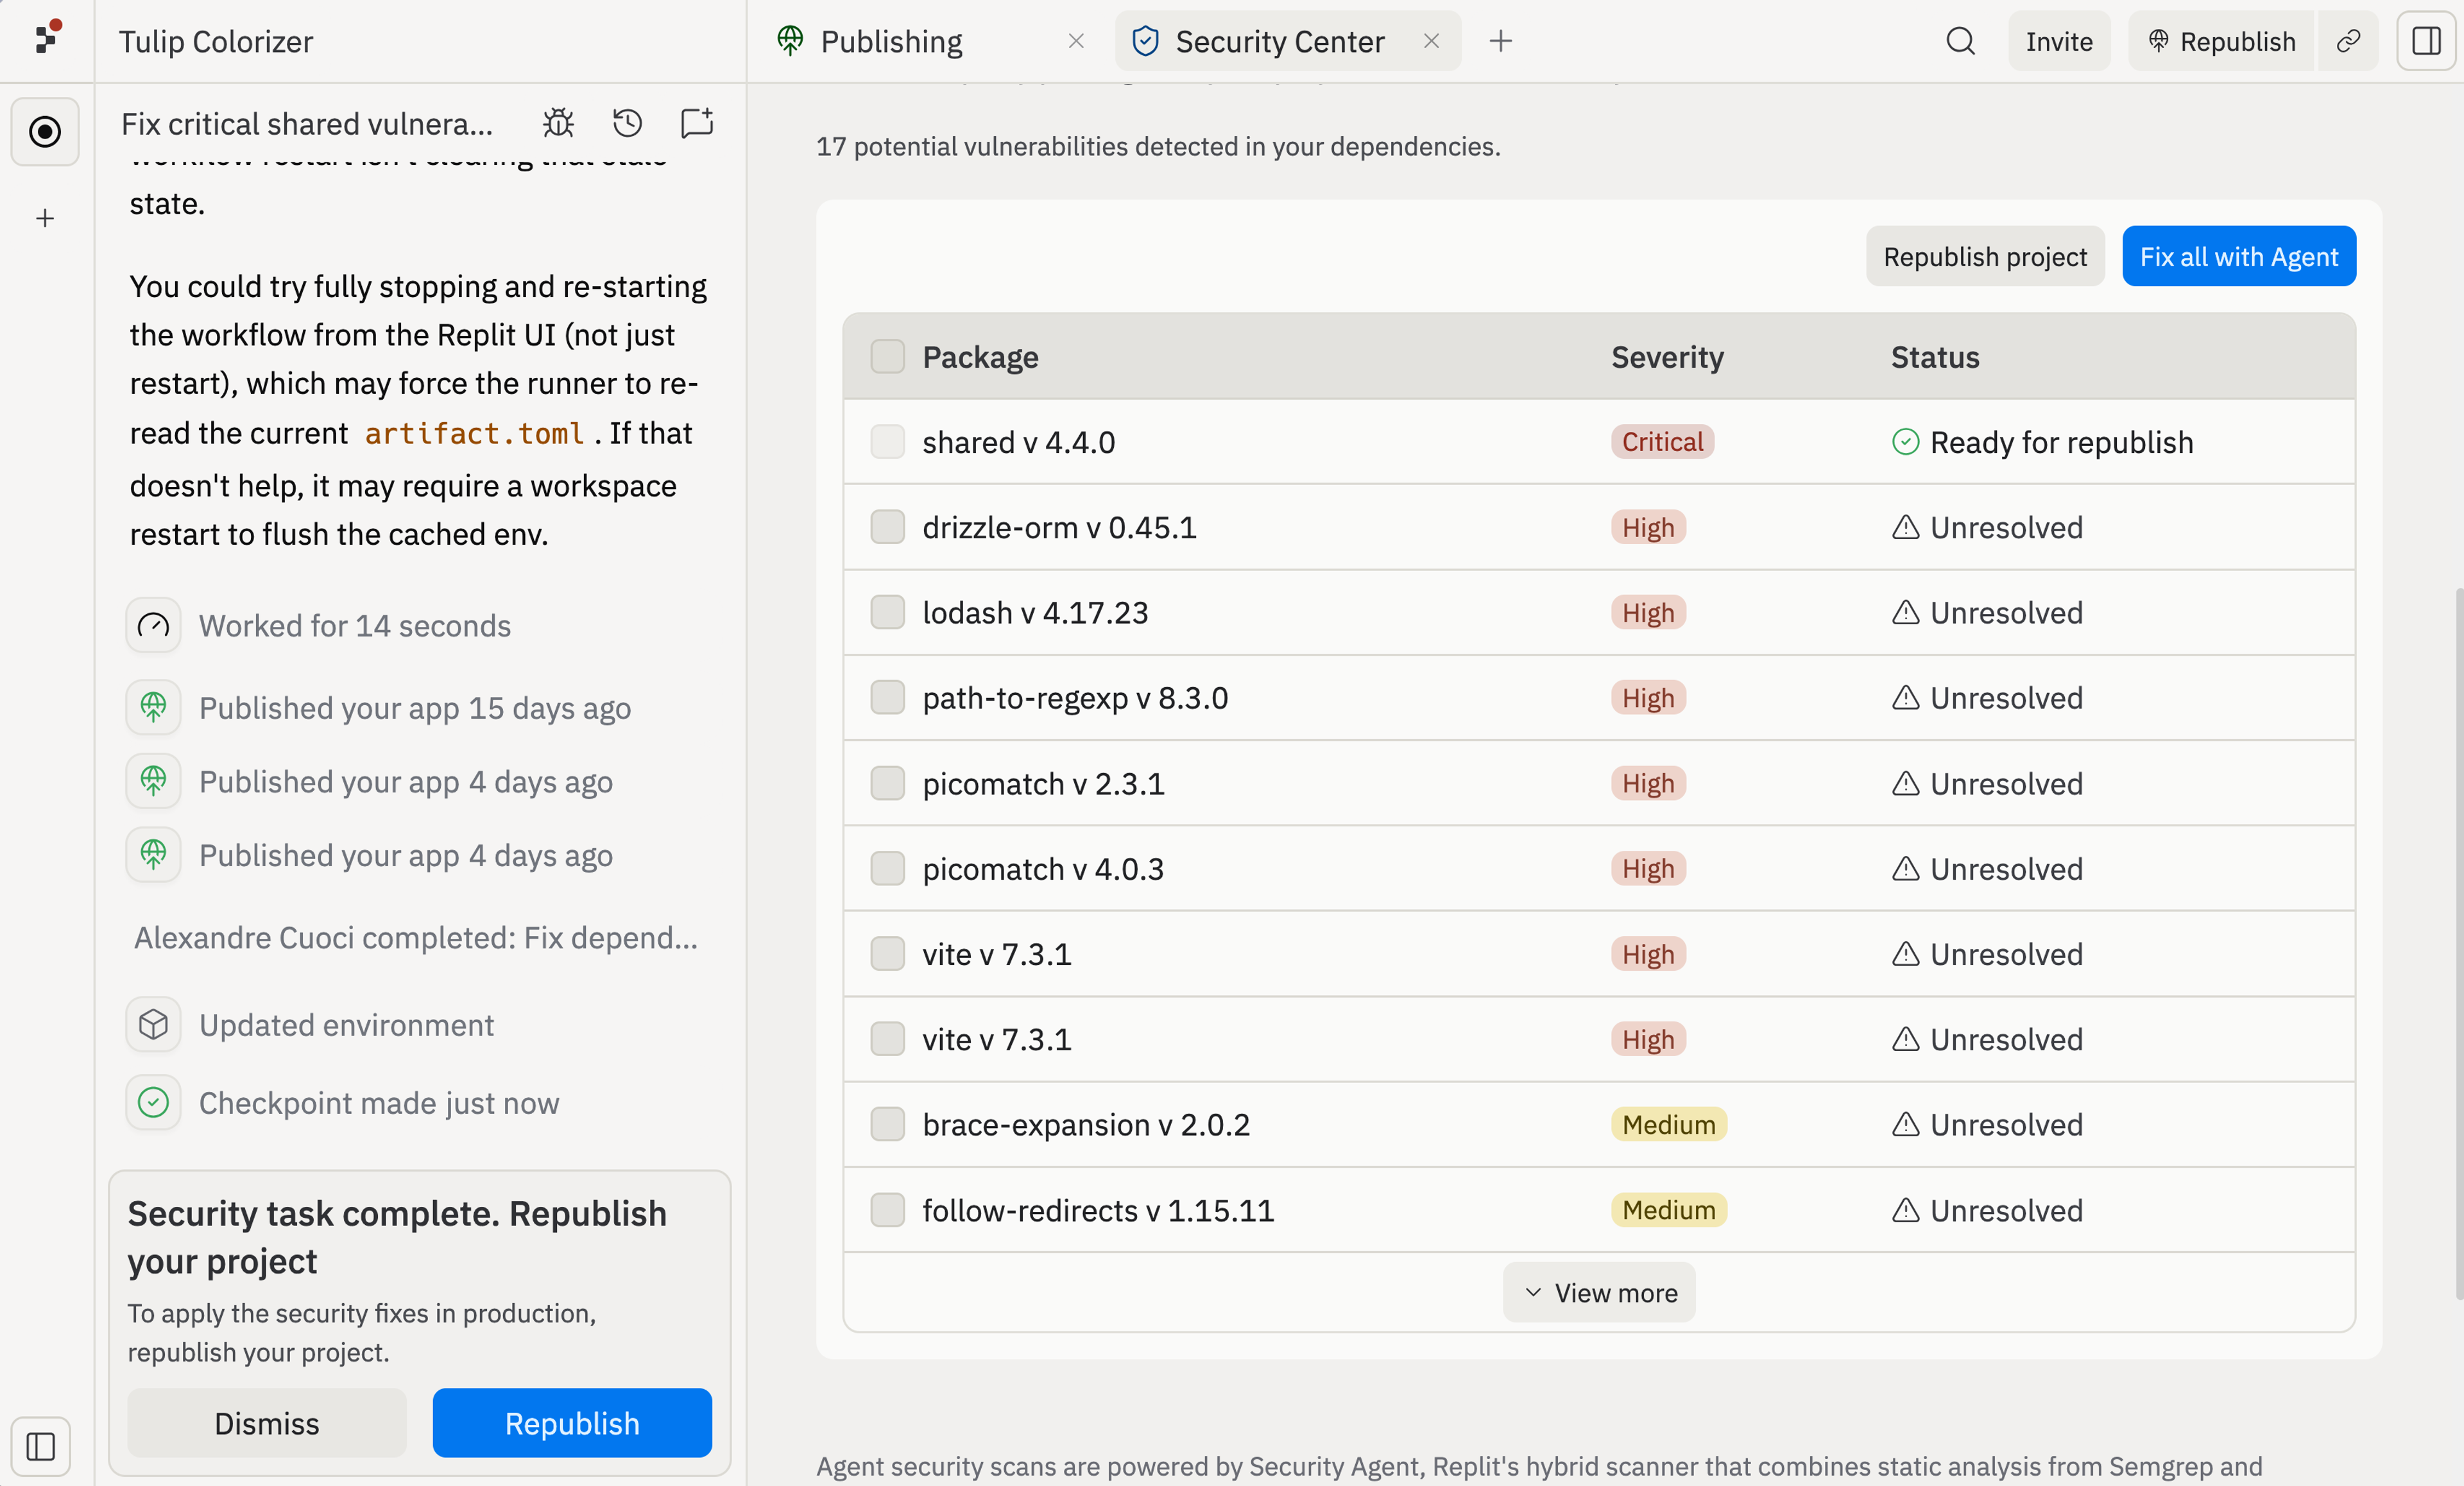Add a new tab with the plus icon
Viewport: 2464px width, 1486px height.
point(1500,41)
